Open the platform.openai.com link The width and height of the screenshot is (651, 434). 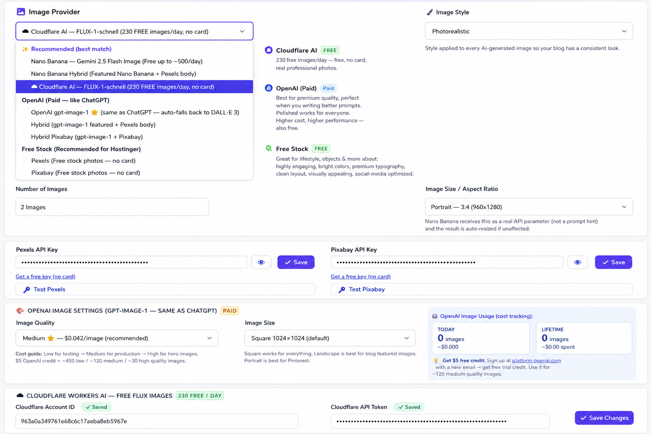coord(536,360)
